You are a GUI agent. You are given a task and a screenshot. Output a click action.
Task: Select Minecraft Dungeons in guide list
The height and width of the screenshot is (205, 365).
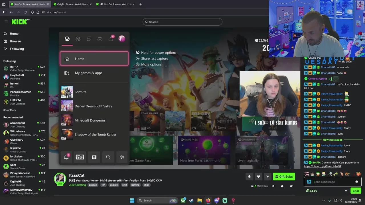pos(94,120)
